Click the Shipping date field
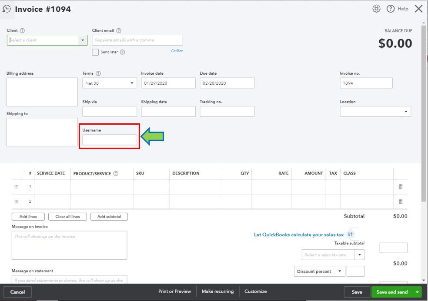The image size is (428, 301). click(x=168, y=112)
